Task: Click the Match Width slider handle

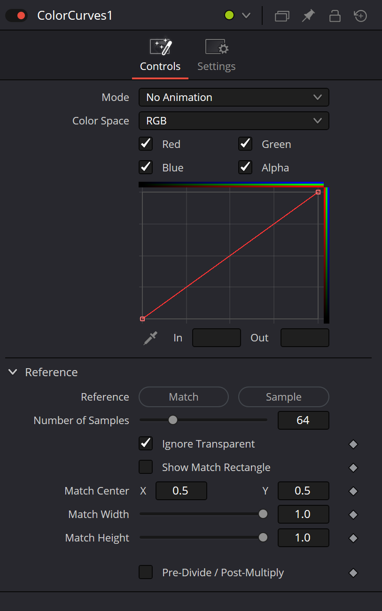Action: [x=263, y=514]
